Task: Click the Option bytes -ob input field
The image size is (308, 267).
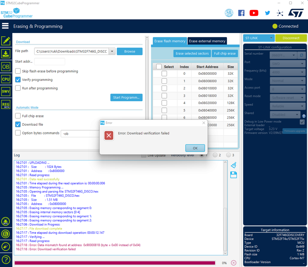Action: (x=80, y=134)
